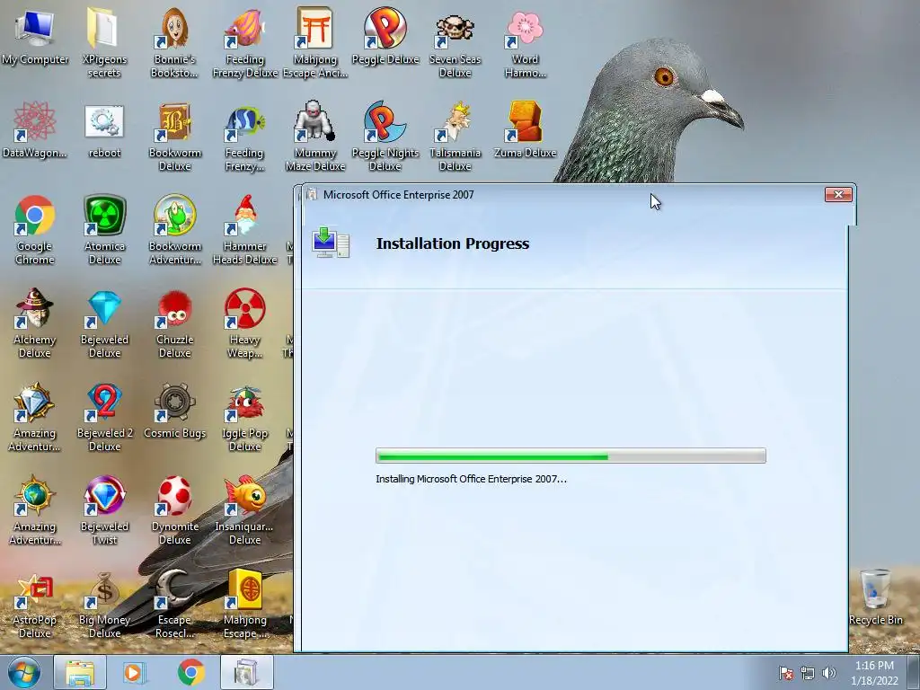
Task: Launch Chuzzle Deluxe shortcut
Action: tap(174, 323)
